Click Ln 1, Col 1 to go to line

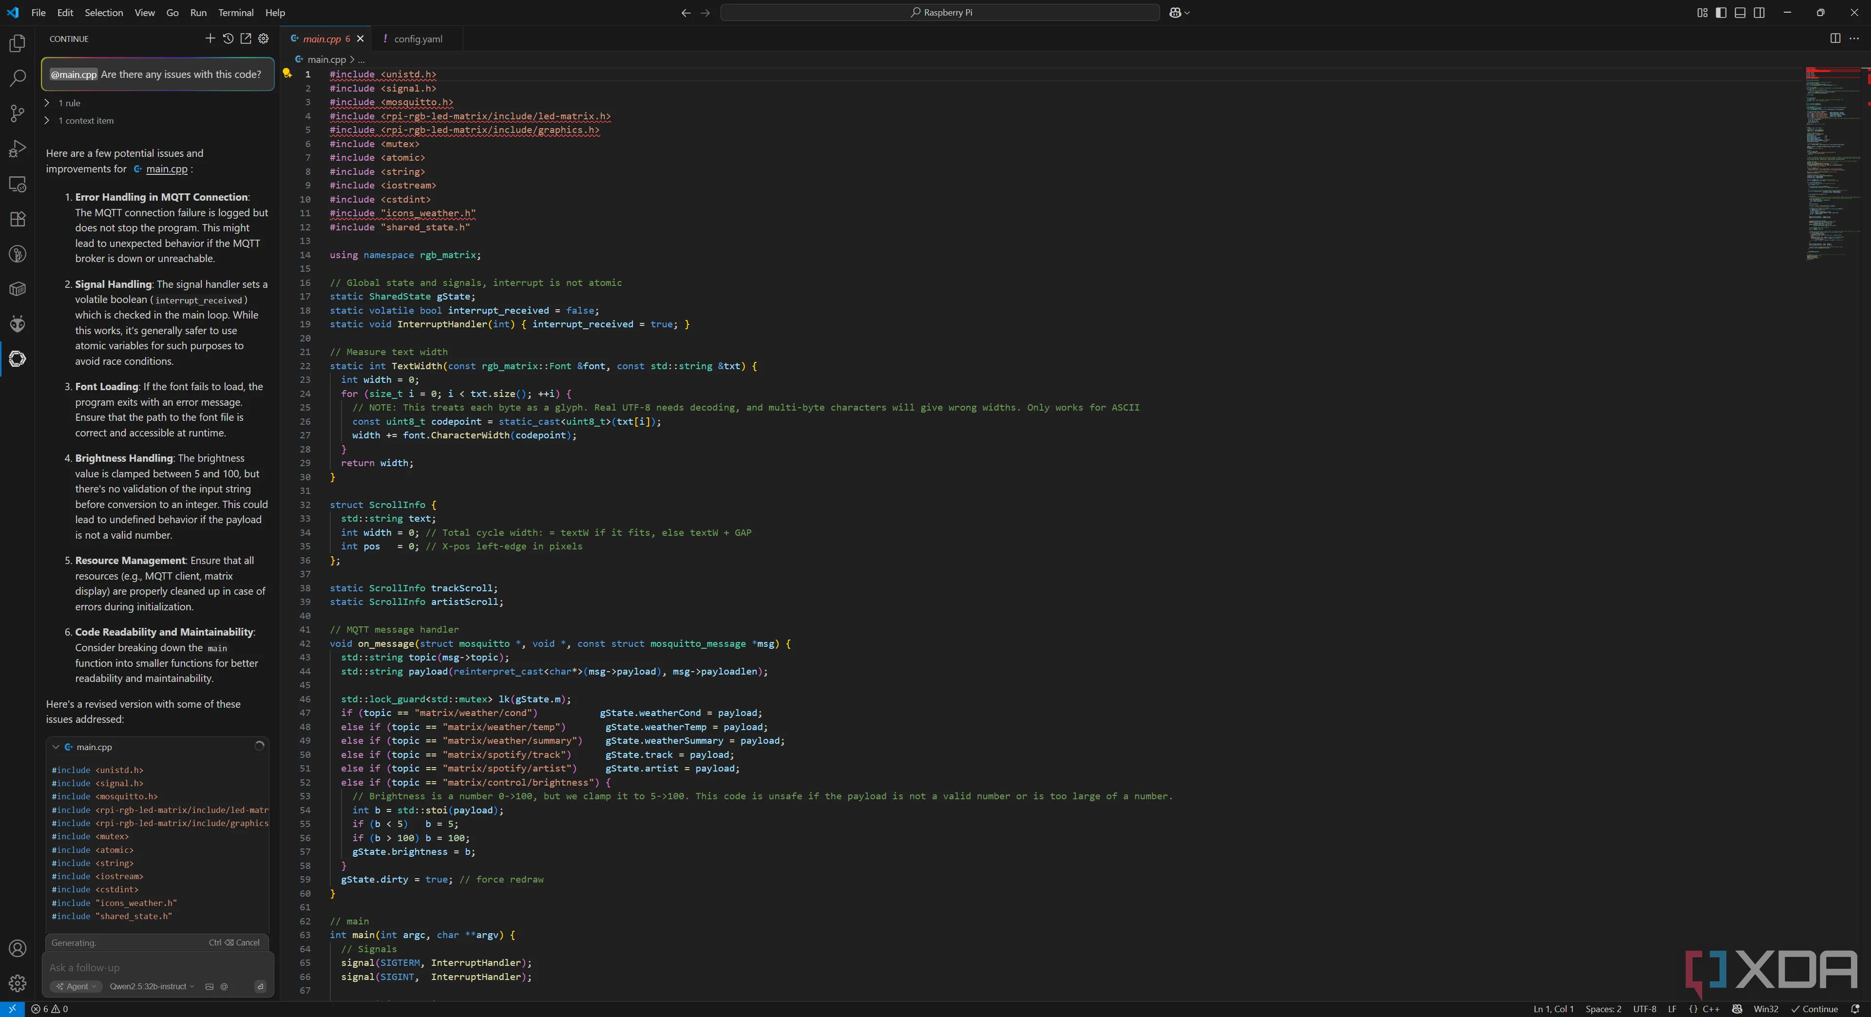coord(1553,1009)
